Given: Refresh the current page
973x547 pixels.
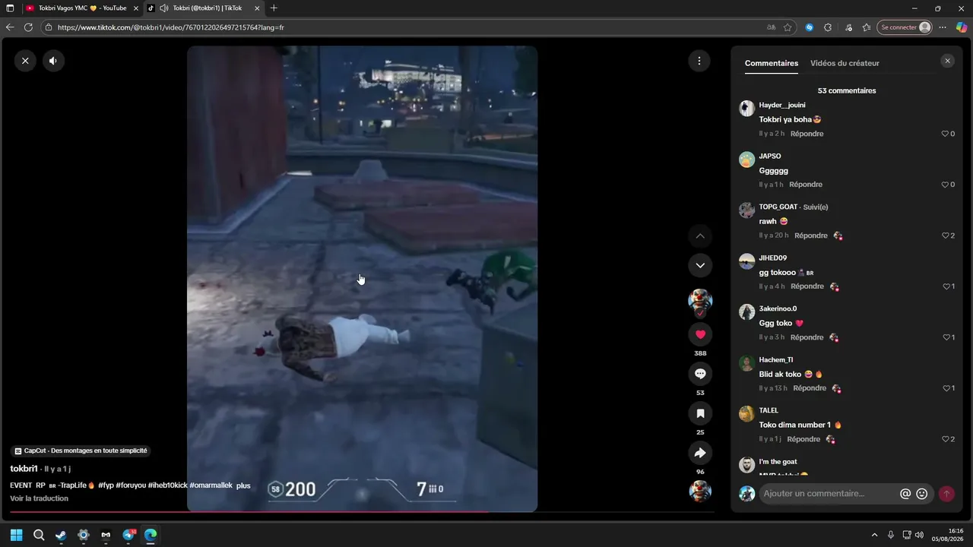Looking at the screenshot, I should (28, 27).
